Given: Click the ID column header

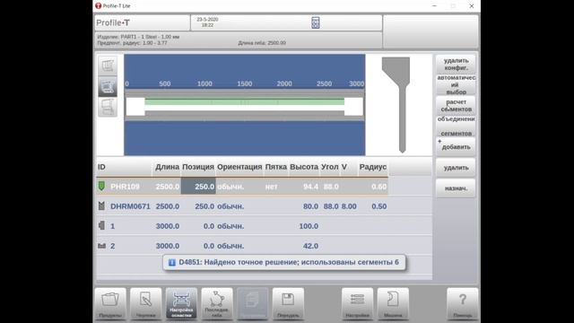Looking at the screenshot, I should tap(124, 167).
